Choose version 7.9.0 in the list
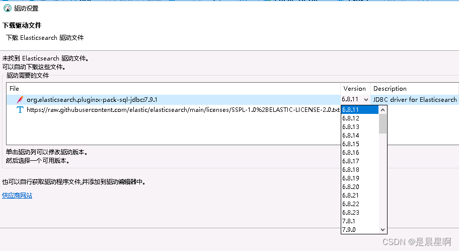 point(360,230)
